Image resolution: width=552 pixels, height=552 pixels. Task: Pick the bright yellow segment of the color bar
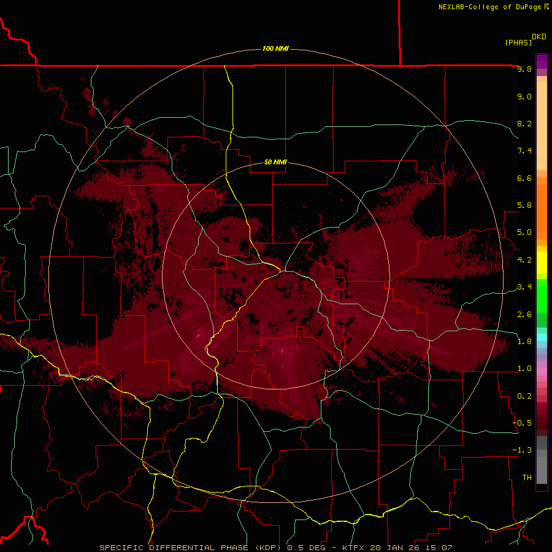542,263
